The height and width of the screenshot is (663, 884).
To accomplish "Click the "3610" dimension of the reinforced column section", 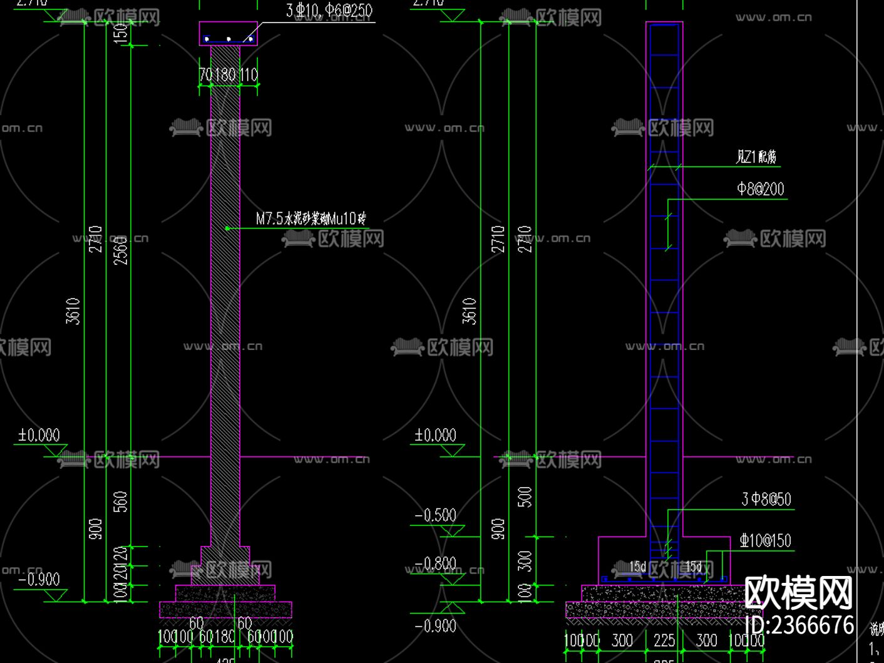I will tap(470, 311).
